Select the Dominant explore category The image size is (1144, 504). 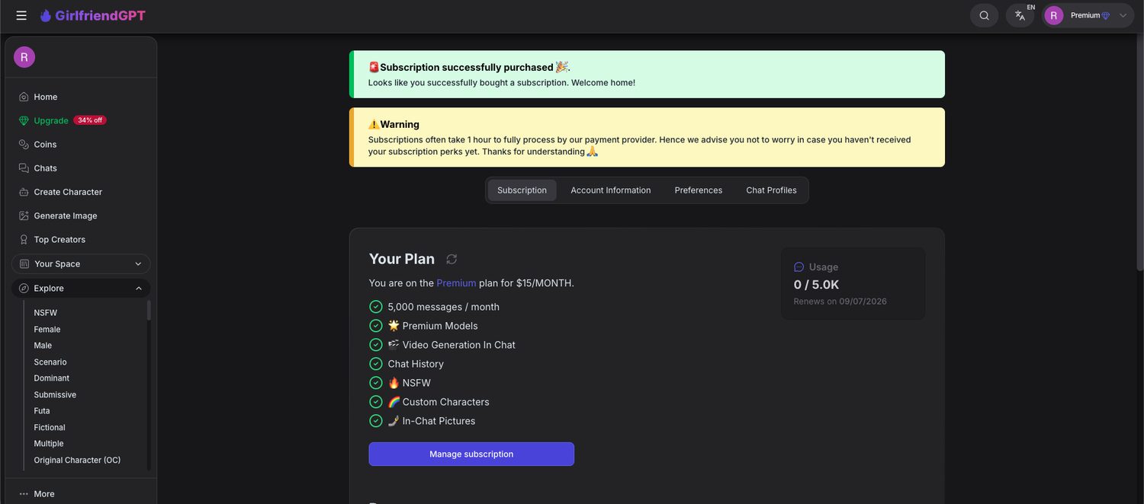[x=52, y=378]
